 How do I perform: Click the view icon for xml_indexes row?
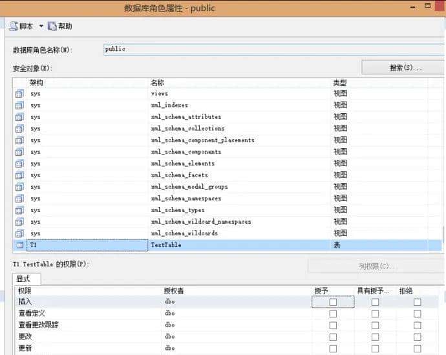point(19,105)
